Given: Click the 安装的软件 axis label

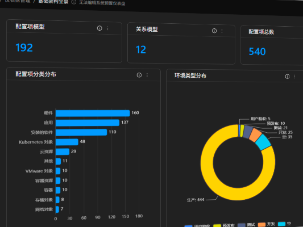Looking at the screenshot, I should [42, 132].
